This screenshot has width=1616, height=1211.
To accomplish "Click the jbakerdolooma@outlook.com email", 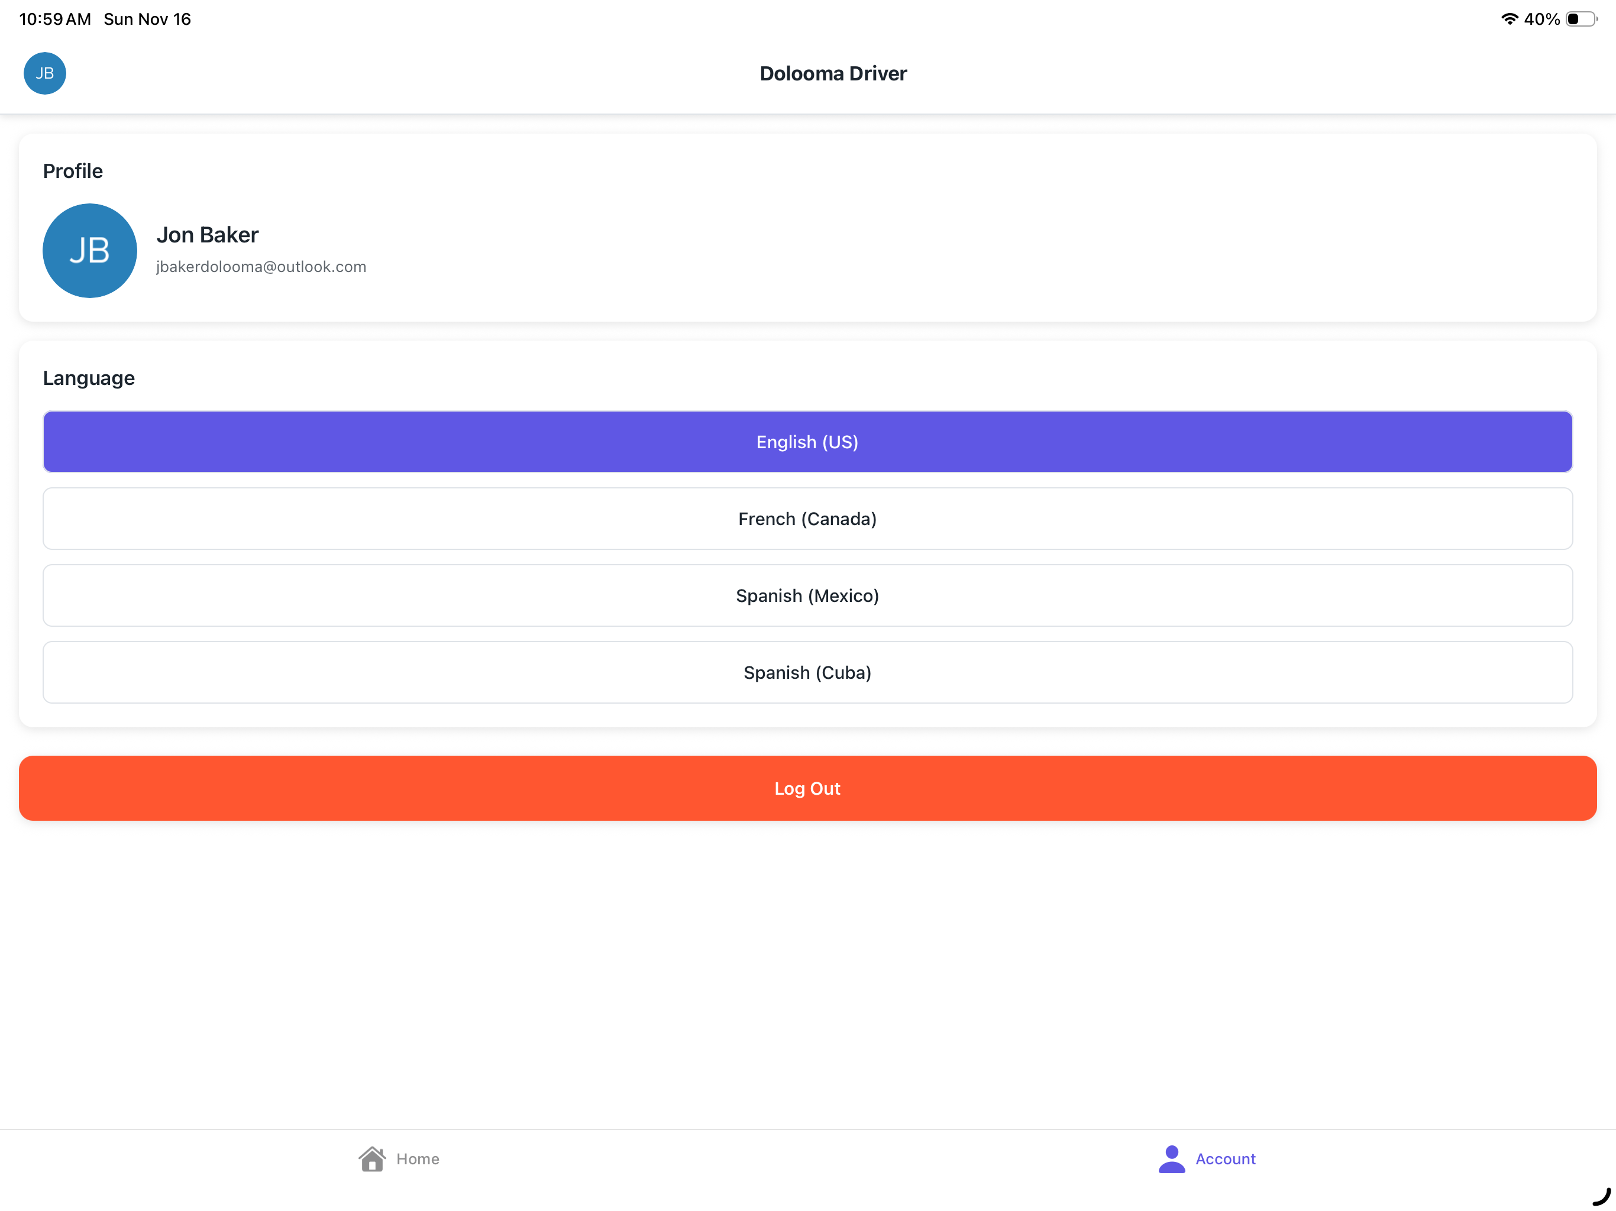I will click(x=261, y=267).
